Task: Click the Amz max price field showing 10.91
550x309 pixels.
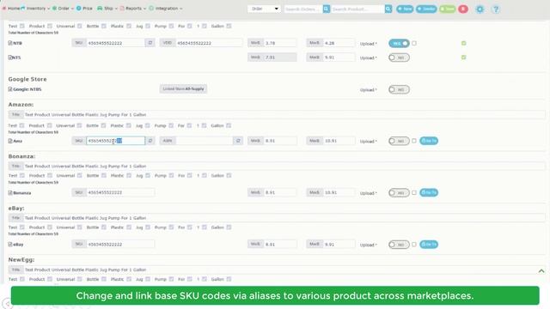Action: coord(339,141)
